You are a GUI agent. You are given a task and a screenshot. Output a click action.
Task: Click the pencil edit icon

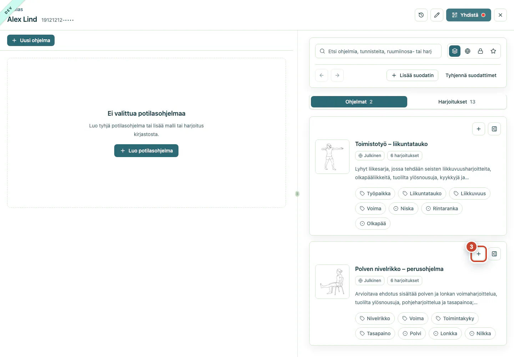437,15
